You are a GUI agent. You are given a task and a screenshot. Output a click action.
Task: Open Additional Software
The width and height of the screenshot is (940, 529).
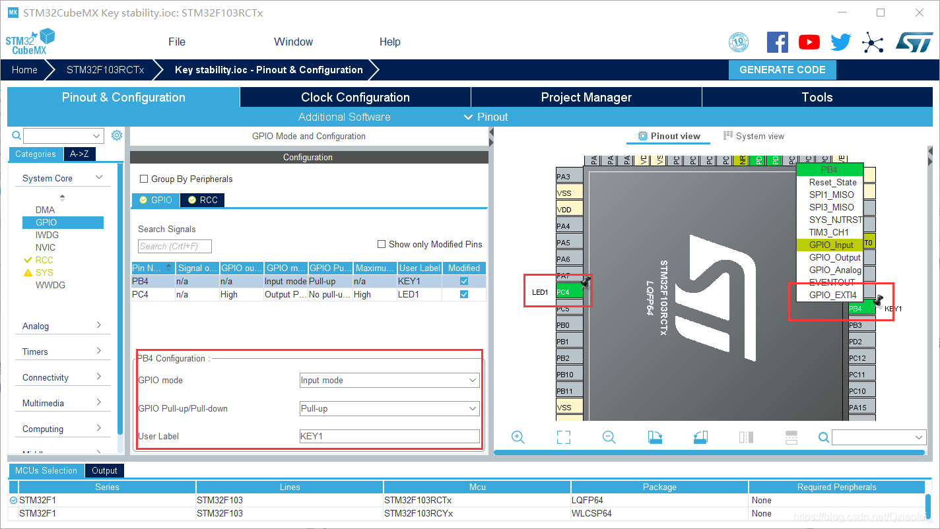pyautogui.click(x=344, y=117)
